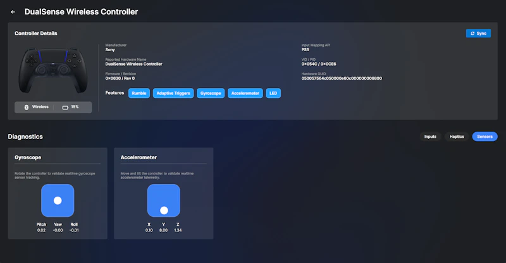Click the white dot in accelerometer visualizer
506x263 pixels.
[x=164, y=211]
